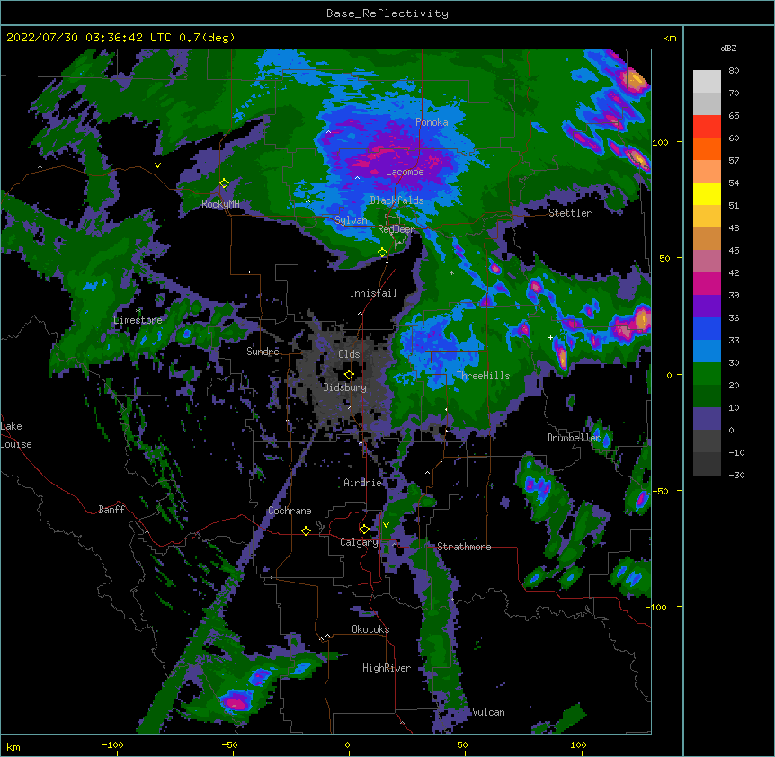775x757 pixels.
Task: Select the 0 tick on the bottom axis
Action: click(347, 744)
